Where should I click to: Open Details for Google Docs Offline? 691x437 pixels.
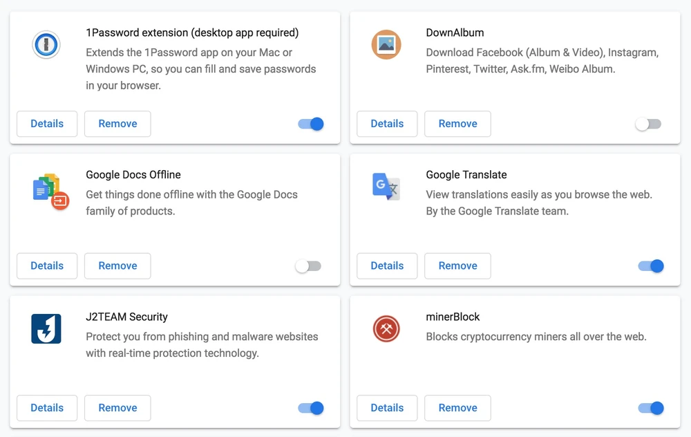click(47, 266)
